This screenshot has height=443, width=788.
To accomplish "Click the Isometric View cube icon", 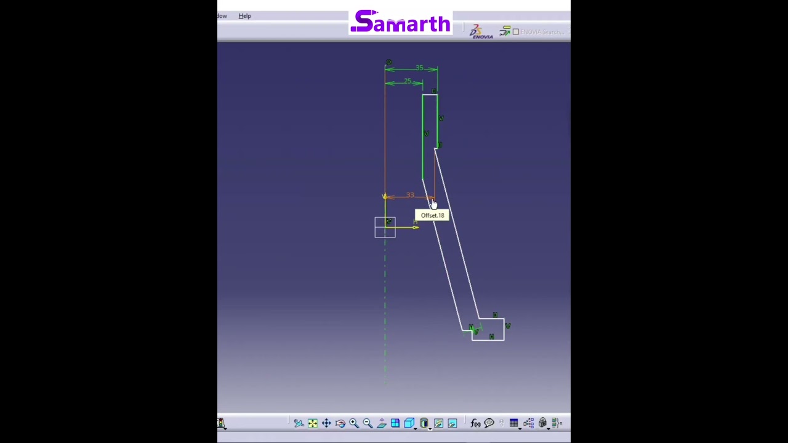I will [409, 423].
